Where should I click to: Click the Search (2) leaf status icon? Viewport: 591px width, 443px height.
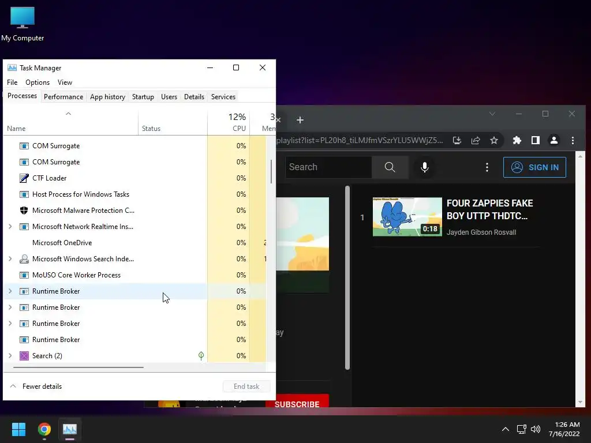click(201, 355)
